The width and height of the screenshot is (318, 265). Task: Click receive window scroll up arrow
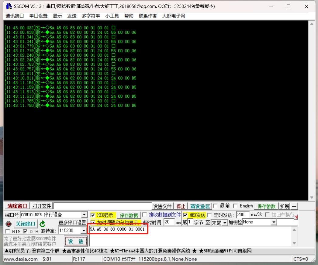[312, 24]
